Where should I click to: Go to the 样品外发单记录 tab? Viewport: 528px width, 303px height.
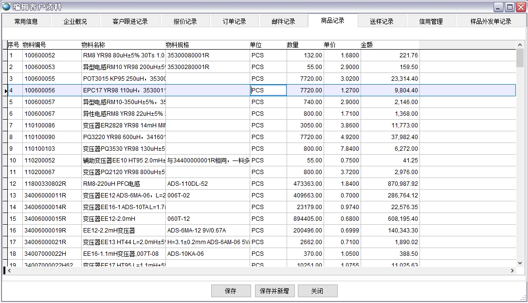coord(491,21)
